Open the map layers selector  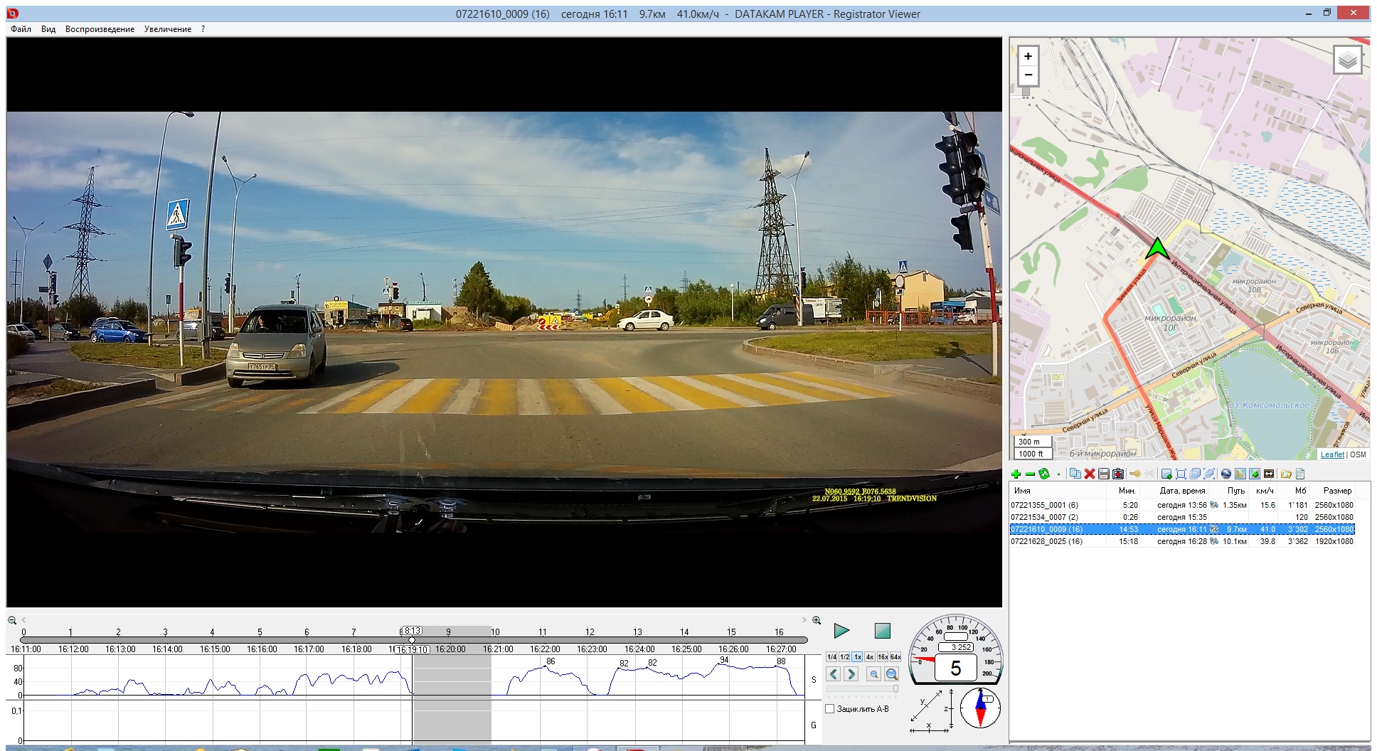[1347, 60]
